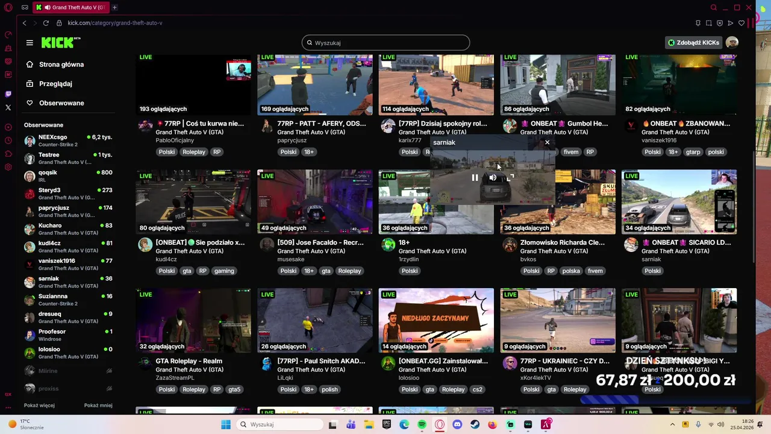Open Discord from the taskbar
The width and height of the screenshot is (771, 434).
(457, 424)
